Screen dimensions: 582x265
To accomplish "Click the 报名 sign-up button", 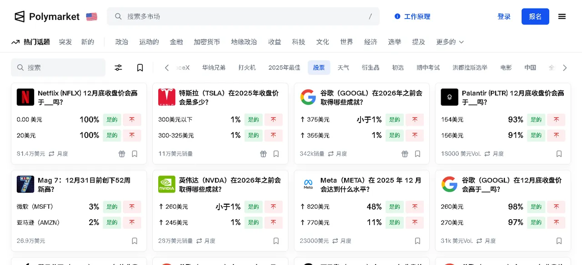I will coord(535,17).
